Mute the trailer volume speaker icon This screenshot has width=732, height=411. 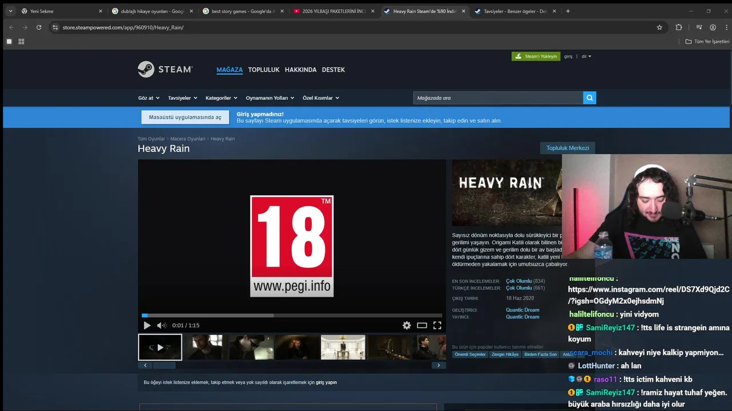click(x=161, y=325)
